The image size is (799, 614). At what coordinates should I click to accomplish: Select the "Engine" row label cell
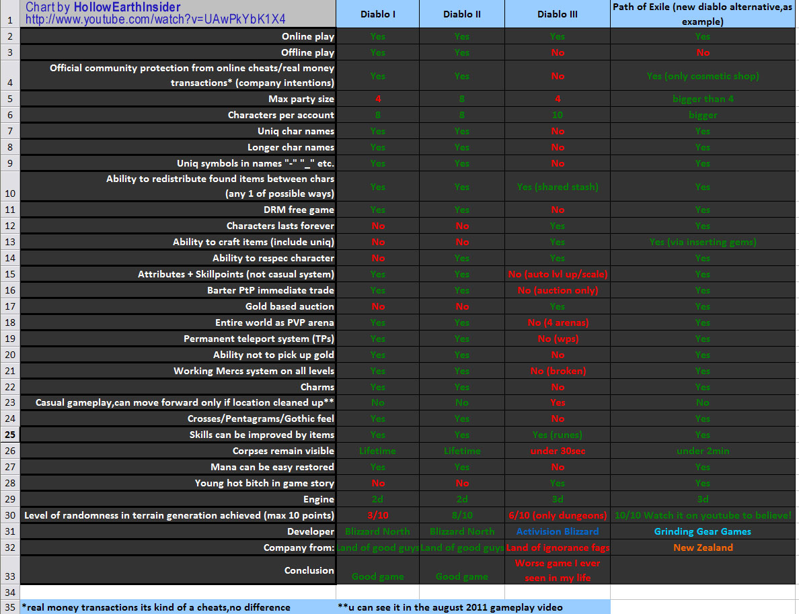coord(178,499)
